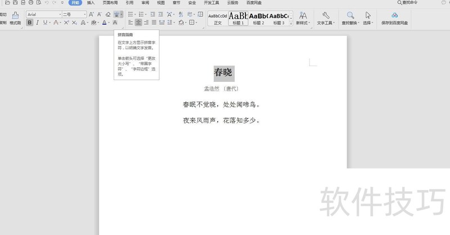Apply the Heading 2 (标题 2) style
Image resolution: width=450 pixels, height=235 pixels.
259,19
